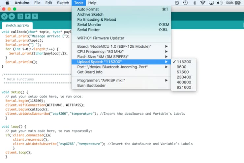Click the Wi-Fi status icon
The image size is (244, 163).
pos(202,3)
